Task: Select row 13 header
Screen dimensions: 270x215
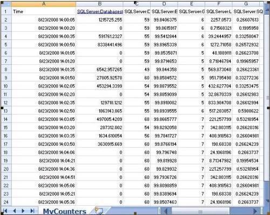Action: pos(6,111)
